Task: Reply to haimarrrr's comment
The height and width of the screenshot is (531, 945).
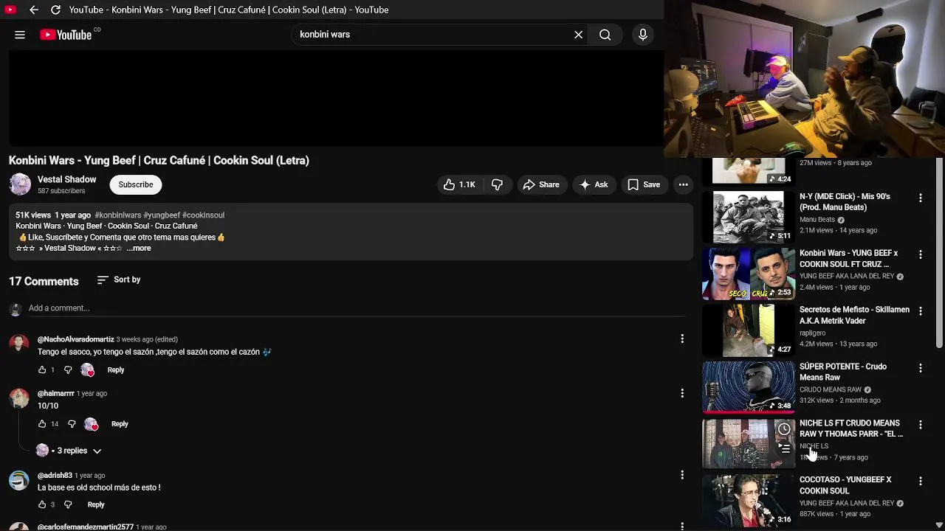Action: coord(120,424)
